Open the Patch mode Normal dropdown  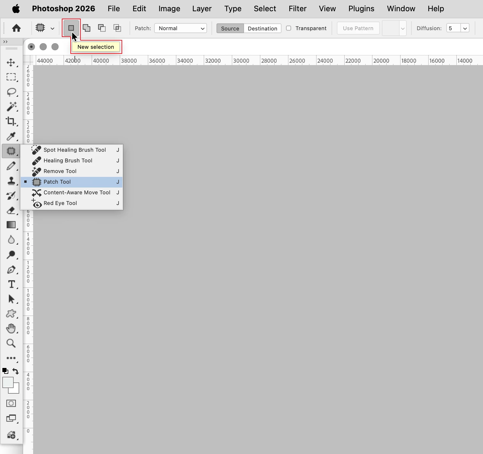point(180,28)
